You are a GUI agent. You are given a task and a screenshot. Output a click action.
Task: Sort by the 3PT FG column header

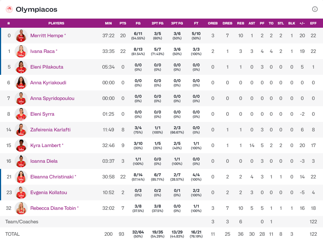177,23
